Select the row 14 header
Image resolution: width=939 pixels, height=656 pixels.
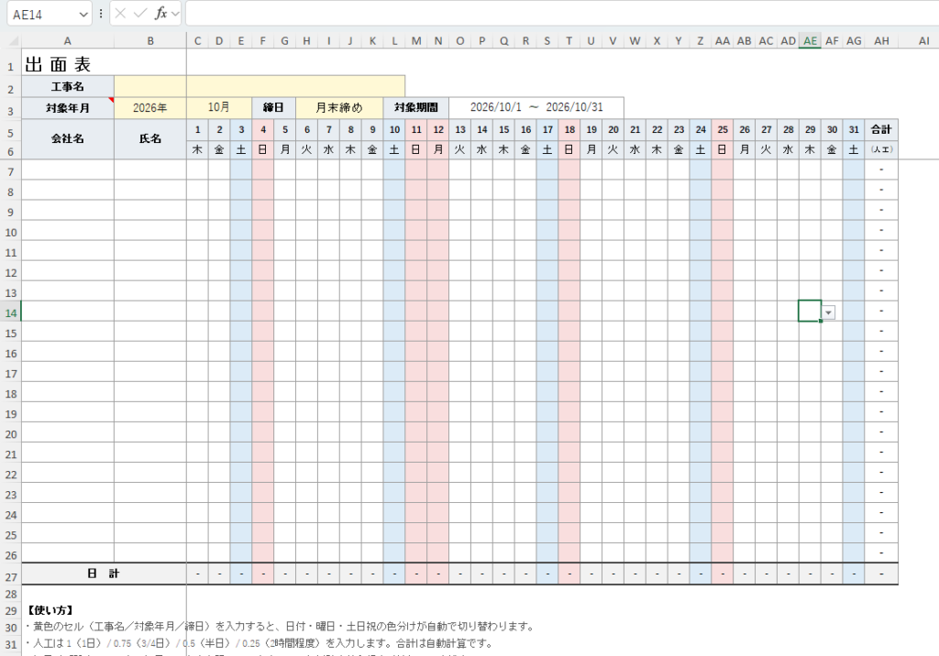click(11, 313)
